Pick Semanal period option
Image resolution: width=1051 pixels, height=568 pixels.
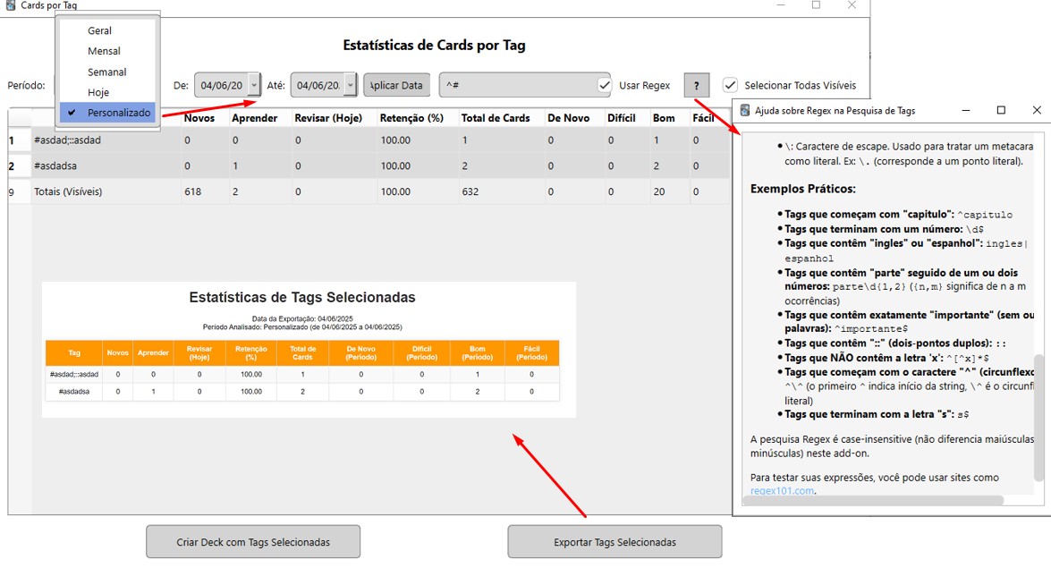(x=106, y=72)
